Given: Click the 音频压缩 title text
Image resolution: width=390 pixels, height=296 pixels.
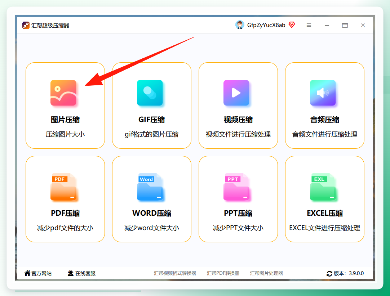Looking at the screenshot, I should 325,120.
